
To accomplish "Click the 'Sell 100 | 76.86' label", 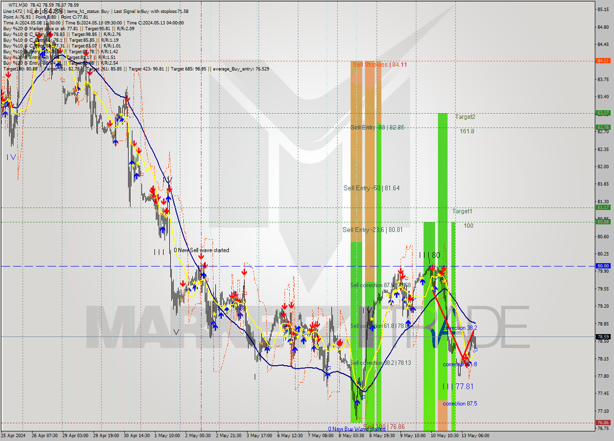I will [x=384, y=426].
